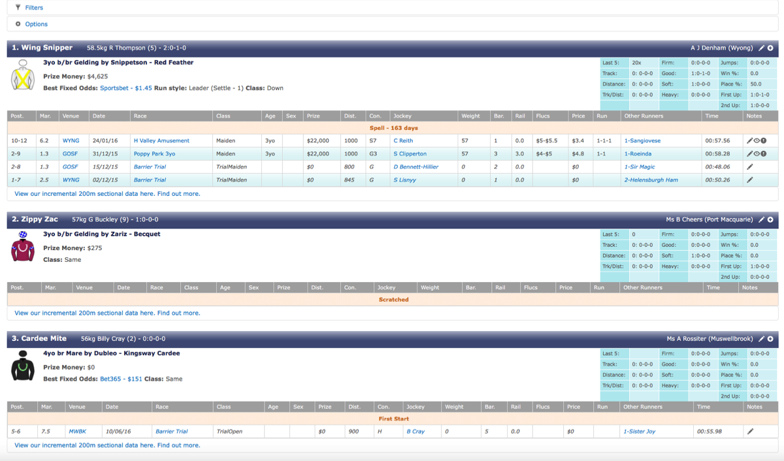Click the Date column header in Cardee Mite table
This screenshot has width=784, height=461.
point(112,407)
